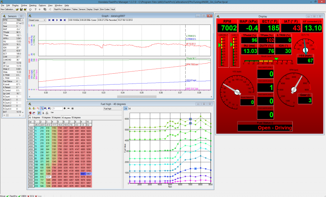326x197 pixels.
Task: Click the Save calibration floppy disk icon
Action: 21,9
